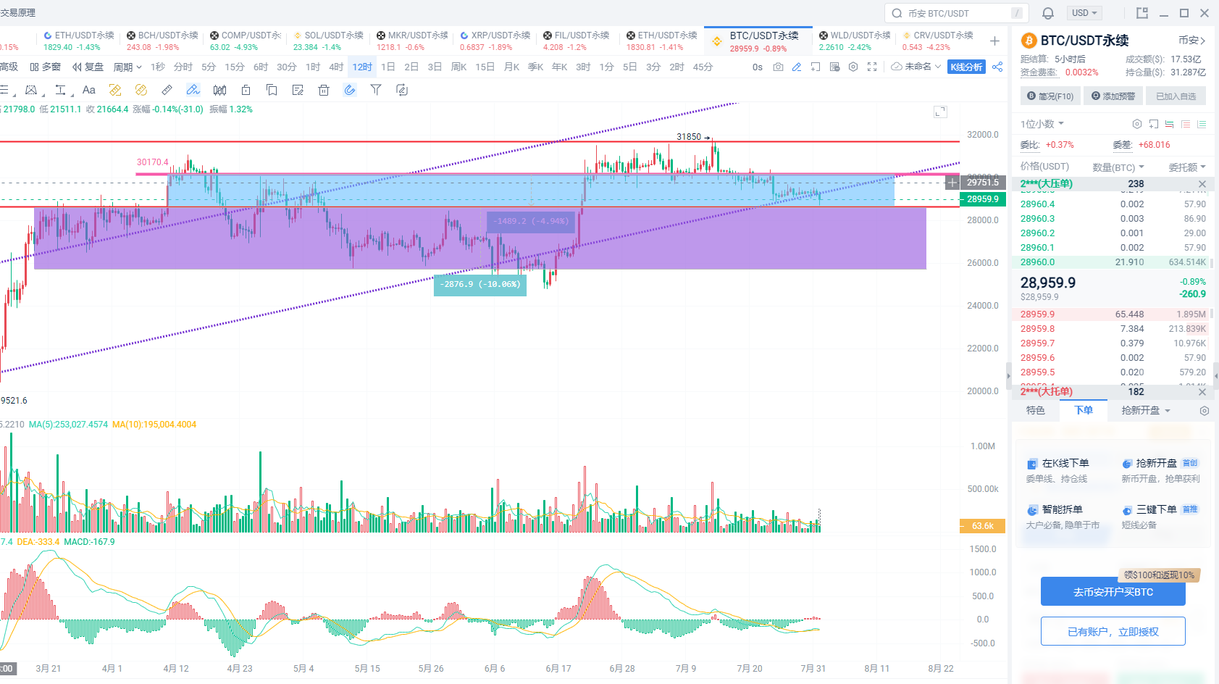Open the notification bell
The height and width of the screenshot is (684, 1219).
coord(1048,13)
